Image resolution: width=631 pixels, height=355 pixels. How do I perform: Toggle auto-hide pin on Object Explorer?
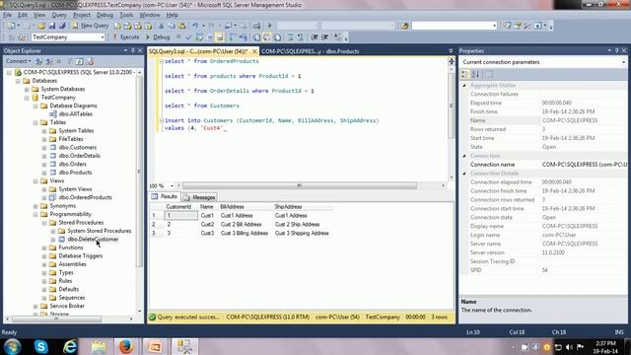[133, 50]
